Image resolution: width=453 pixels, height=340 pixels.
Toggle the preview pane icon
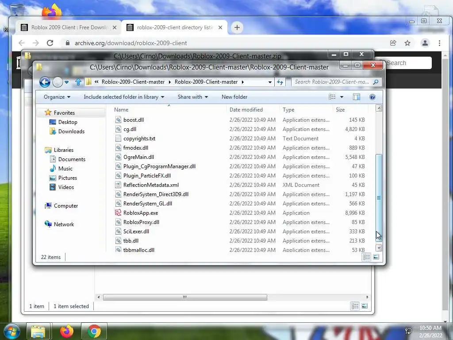pyautogui.click(x=357, y=97)
